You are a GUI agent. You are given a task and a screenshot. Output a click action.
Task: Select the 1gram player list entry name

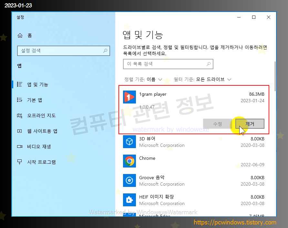pos(153,94)
